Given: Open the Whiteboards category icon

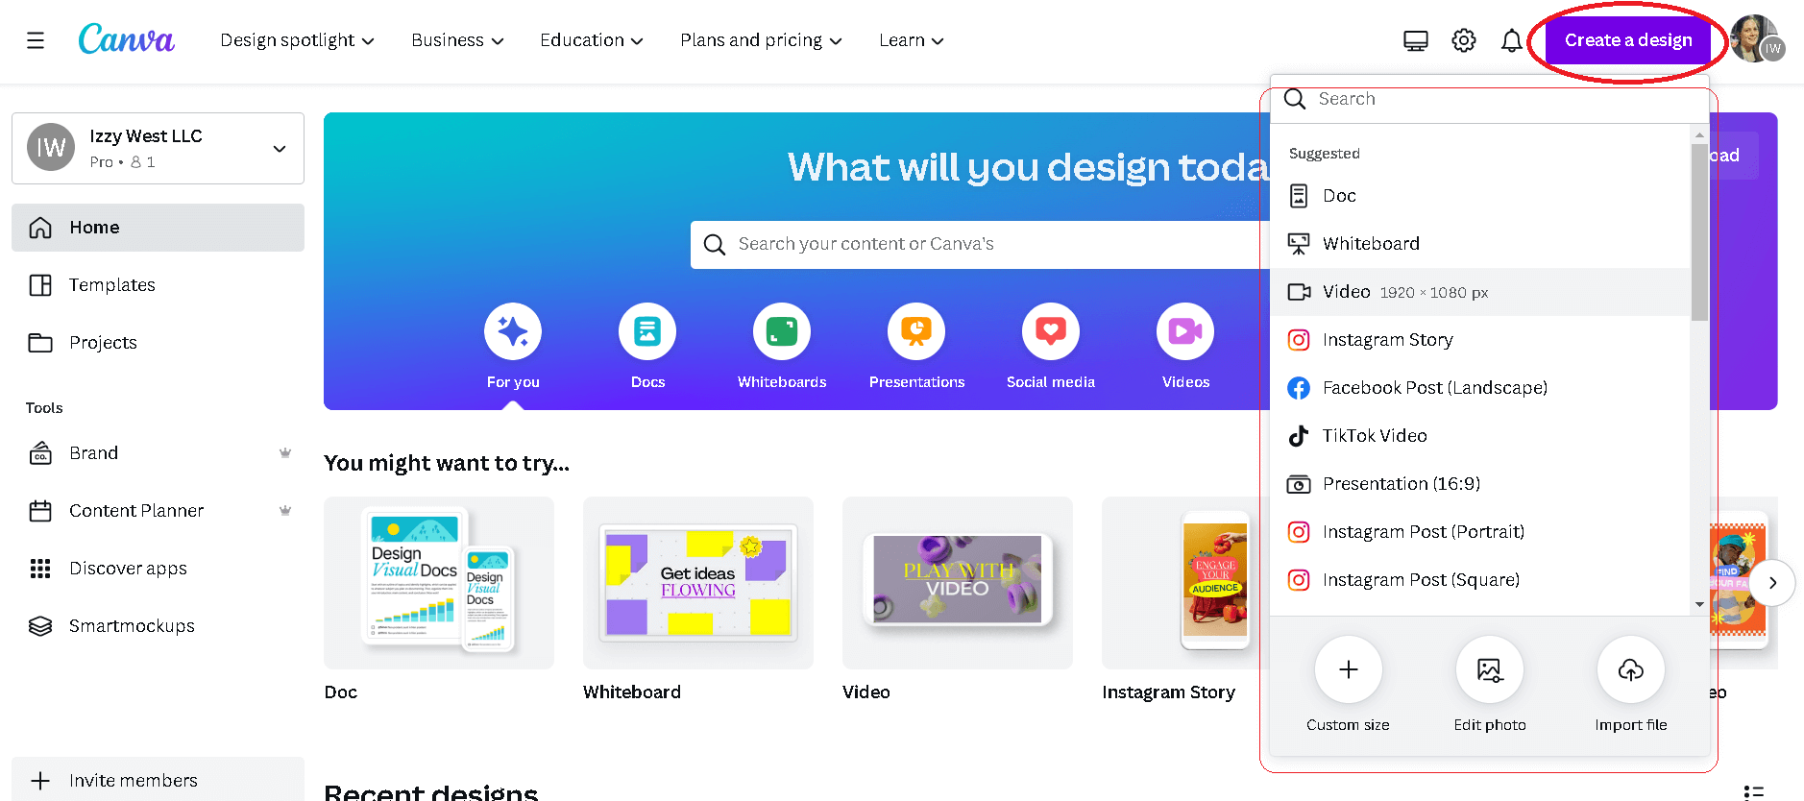Looking at the screenshot, I should coord(782,332).
